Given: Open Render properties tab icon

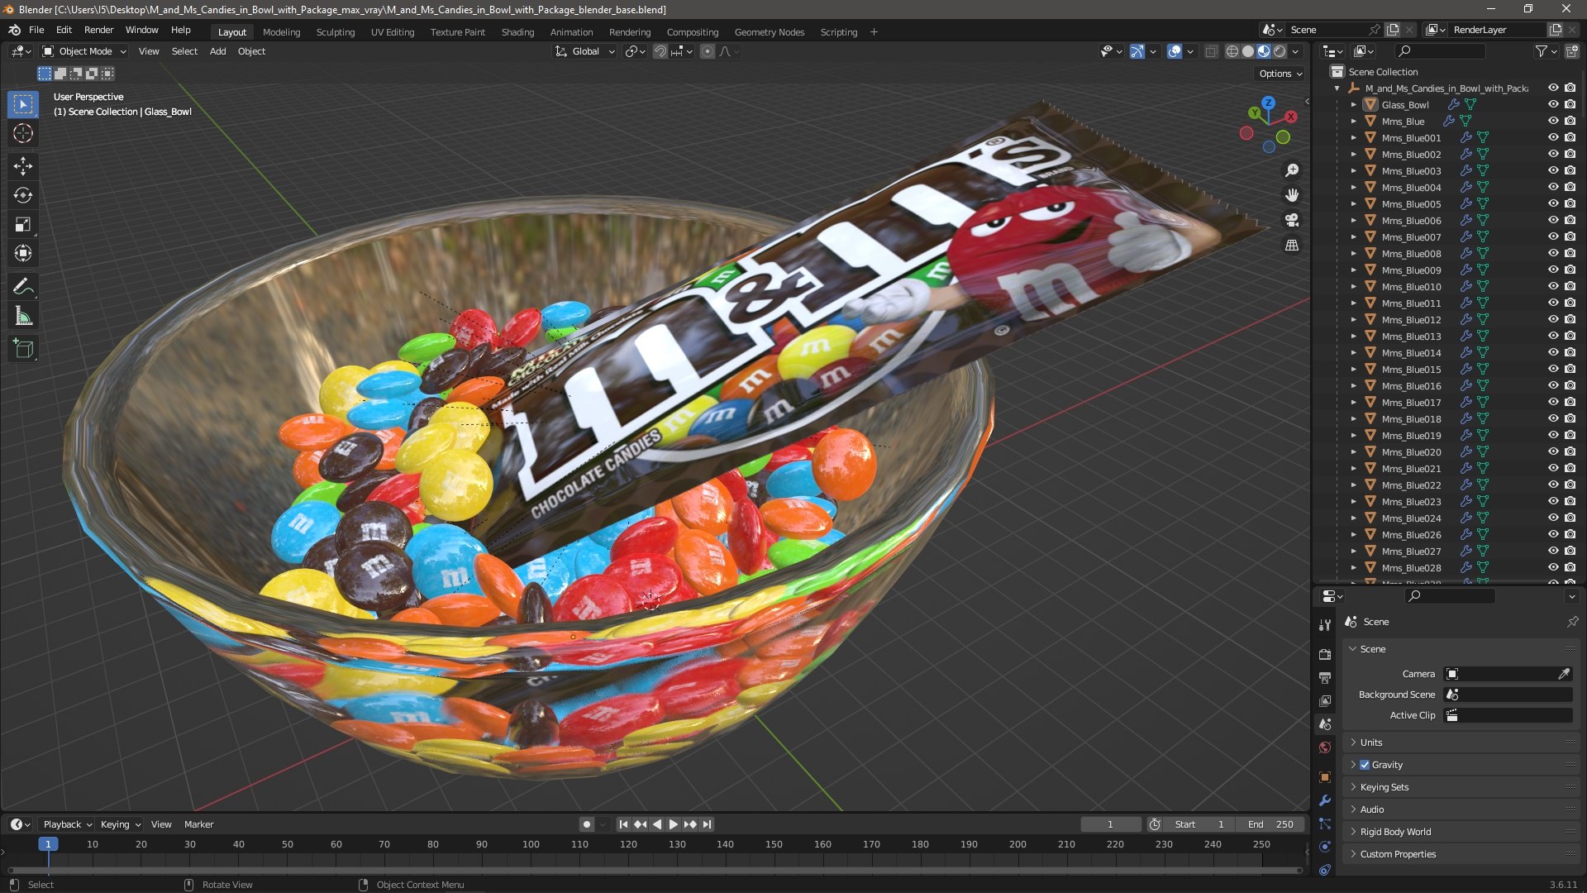Looking at the screenshot, I should (1325, 654).
